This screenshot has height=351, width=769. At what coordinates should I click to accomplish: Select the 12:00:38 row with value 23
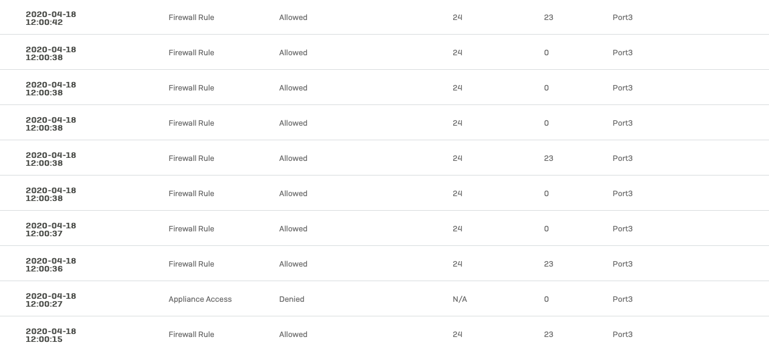(384, 158)
